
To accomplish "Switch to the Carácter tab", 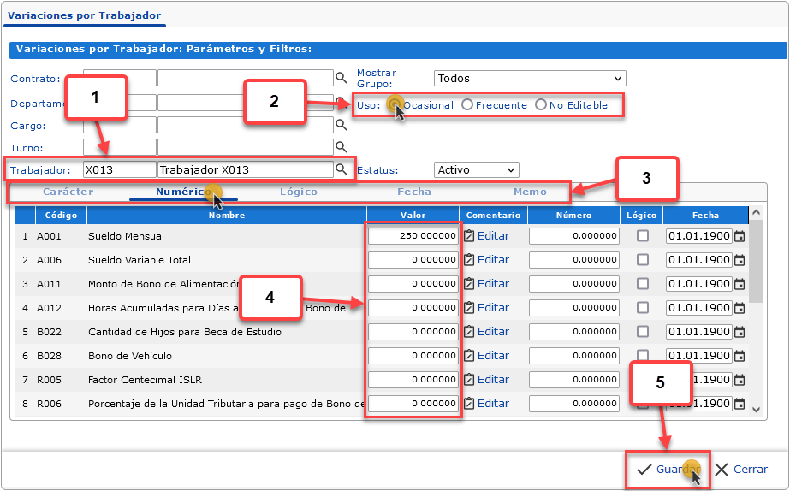I will [68, 192].
